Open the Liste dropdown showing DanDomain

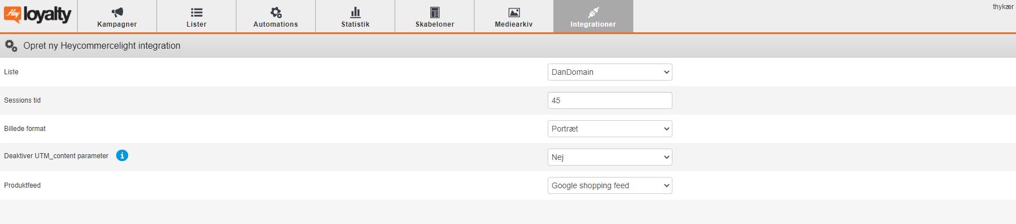point(610,72)
